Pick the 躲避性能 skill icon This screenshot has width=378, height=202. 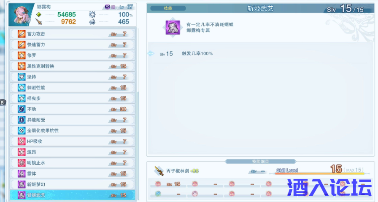pyautogui.click(x=22, y=88)
